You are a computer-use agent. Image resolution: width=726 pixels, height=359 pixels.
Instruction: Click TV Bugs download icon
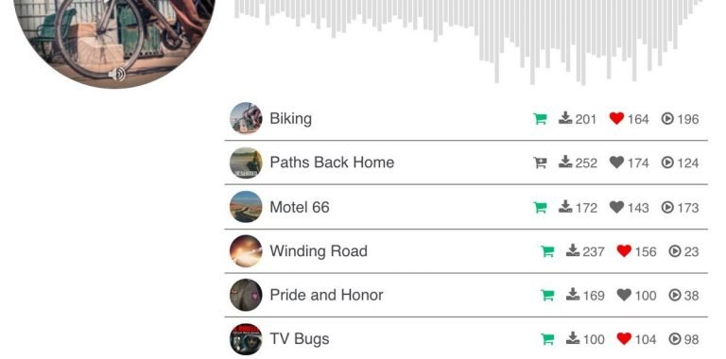click(573, 338)
